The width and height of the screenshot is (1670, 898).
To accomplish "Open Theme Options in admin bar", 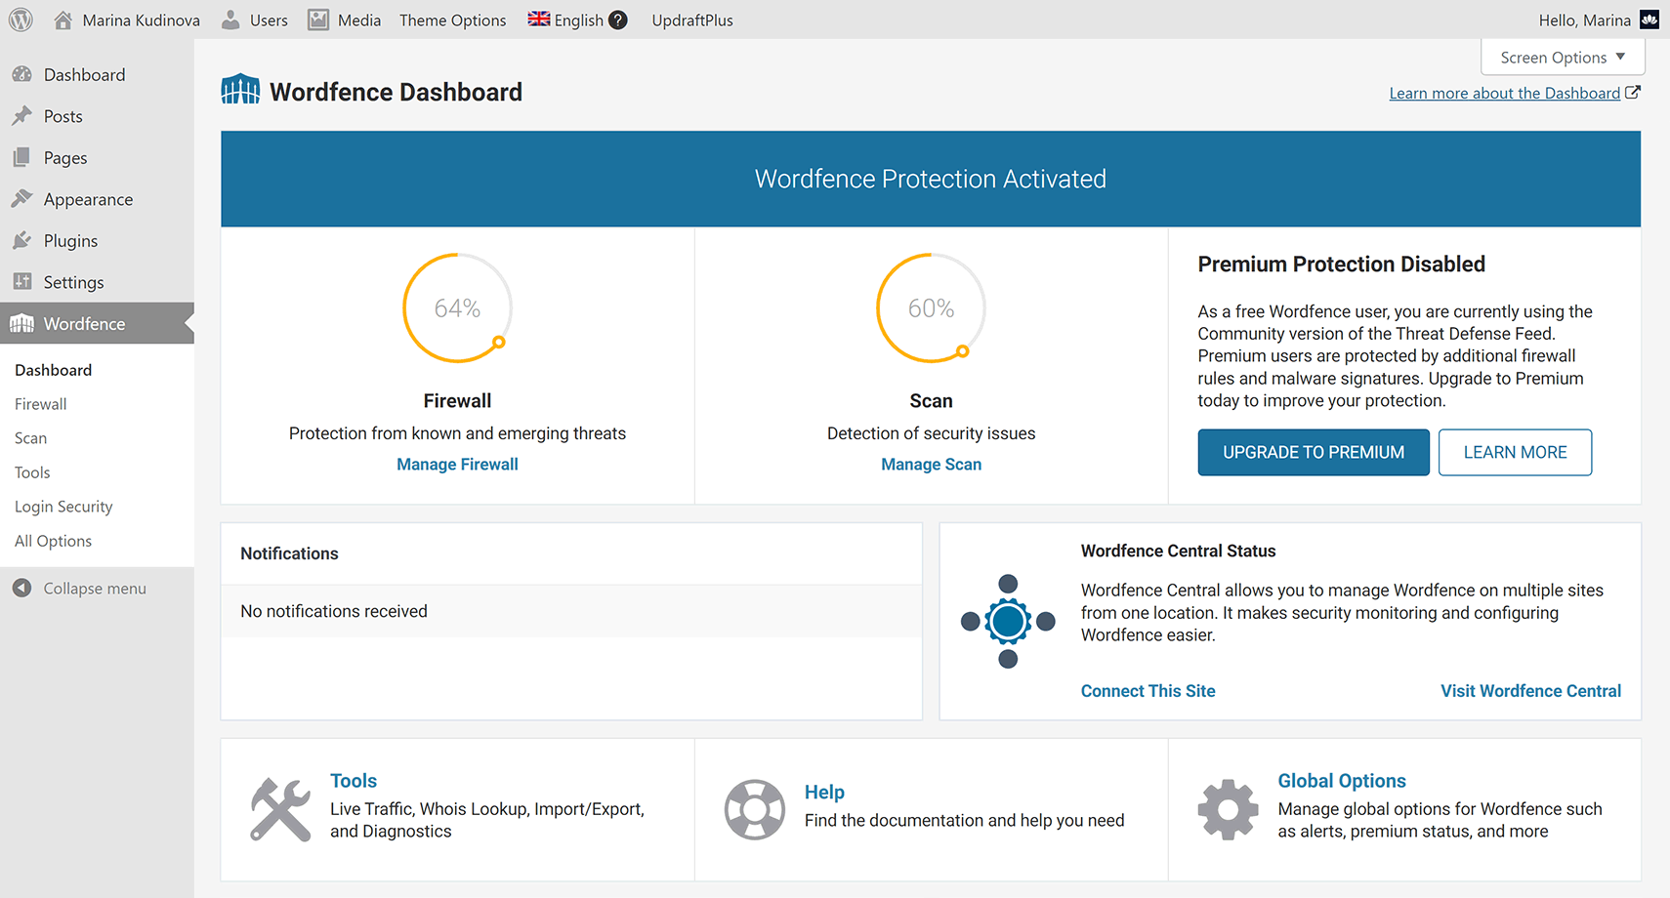I will (x=453, y=20).
